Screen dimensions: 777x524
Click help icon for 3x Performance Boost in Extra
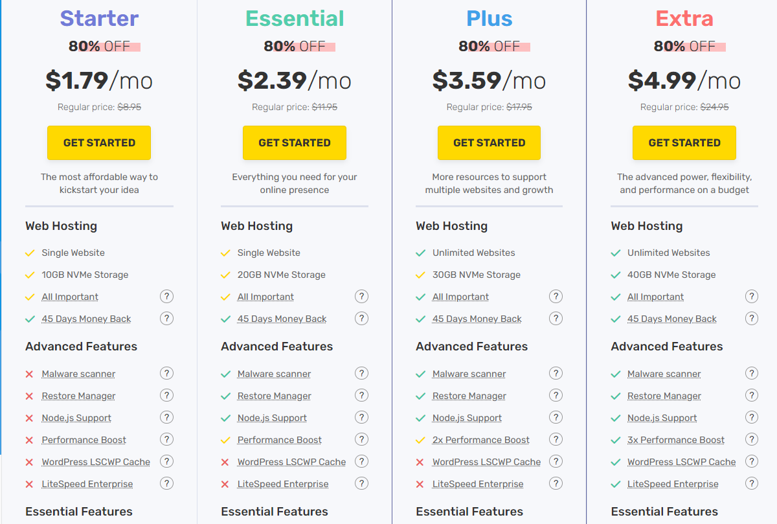(752, 439)
